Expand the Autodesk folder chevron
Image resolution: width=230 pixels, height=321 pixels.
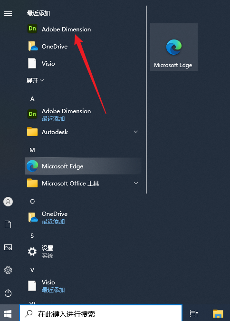tap(135, 132)
